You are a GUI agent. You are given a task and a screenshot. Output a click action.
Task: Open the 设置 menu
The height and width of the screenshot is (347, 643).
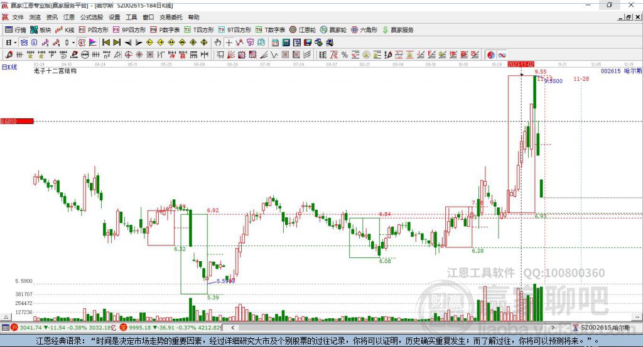click(x=114, y=17)
